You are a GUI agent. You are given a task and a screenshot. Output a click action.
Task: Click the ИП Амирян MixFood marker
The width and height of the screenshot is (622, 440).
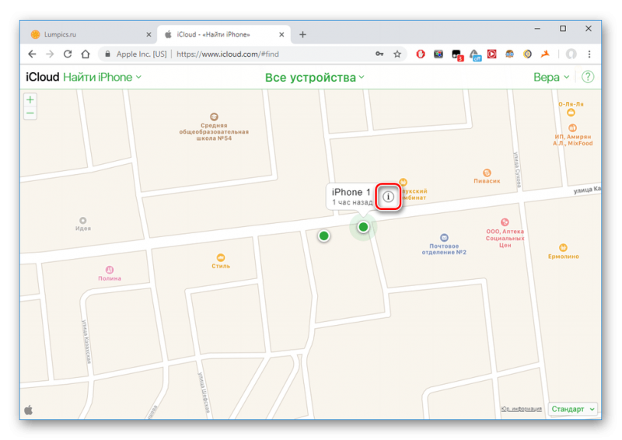coord(572,127)
